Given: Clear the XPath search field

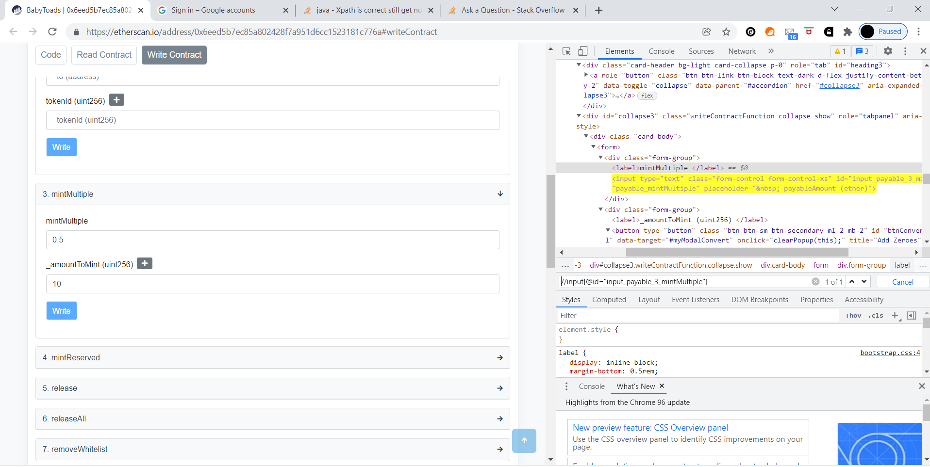Looking at the screenshot, I should coord(815,282).
